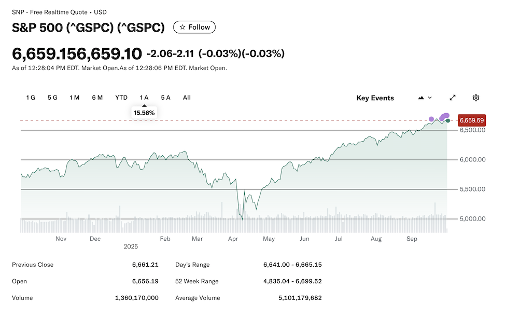
Task: Show the 5 A time range
Action: pos(165,98)
